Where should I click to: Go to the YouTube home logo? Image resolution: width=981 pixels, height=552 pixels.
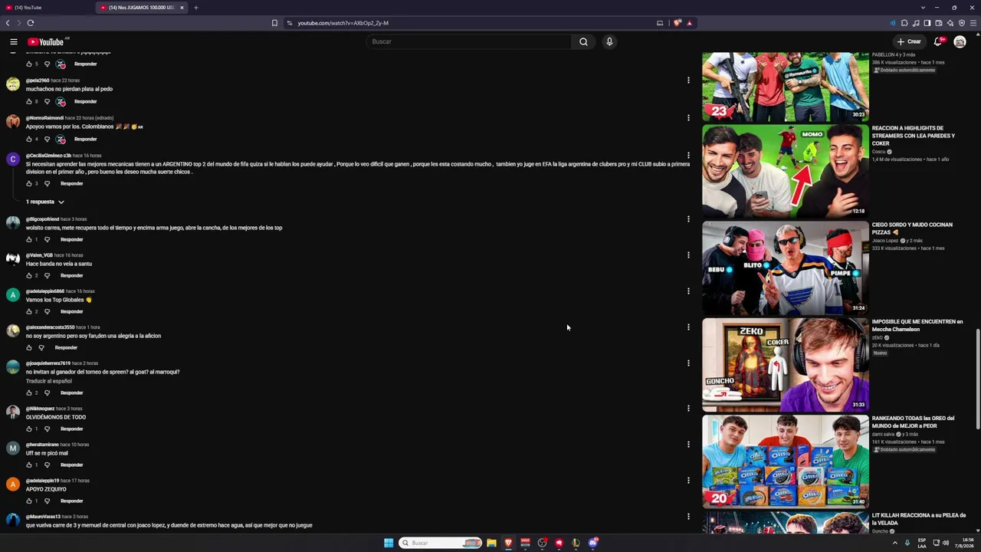tap(46, 41)
